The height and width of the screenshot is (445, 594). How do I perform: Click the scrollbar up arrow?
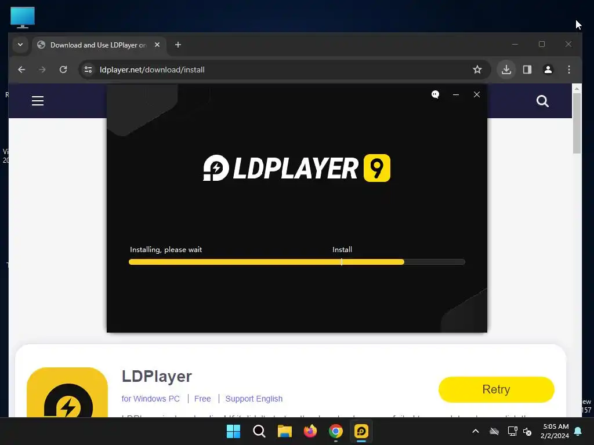coord(577,89)
